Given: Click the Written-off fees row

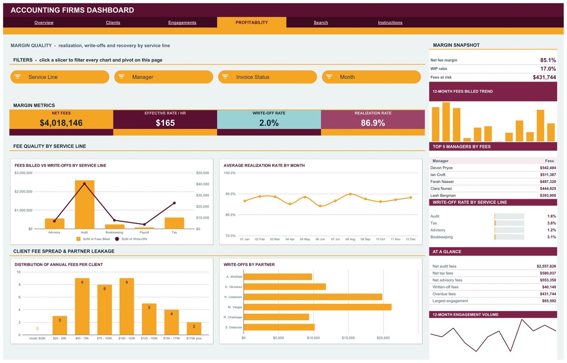Looking at the screenshot, I should point(493,287).
